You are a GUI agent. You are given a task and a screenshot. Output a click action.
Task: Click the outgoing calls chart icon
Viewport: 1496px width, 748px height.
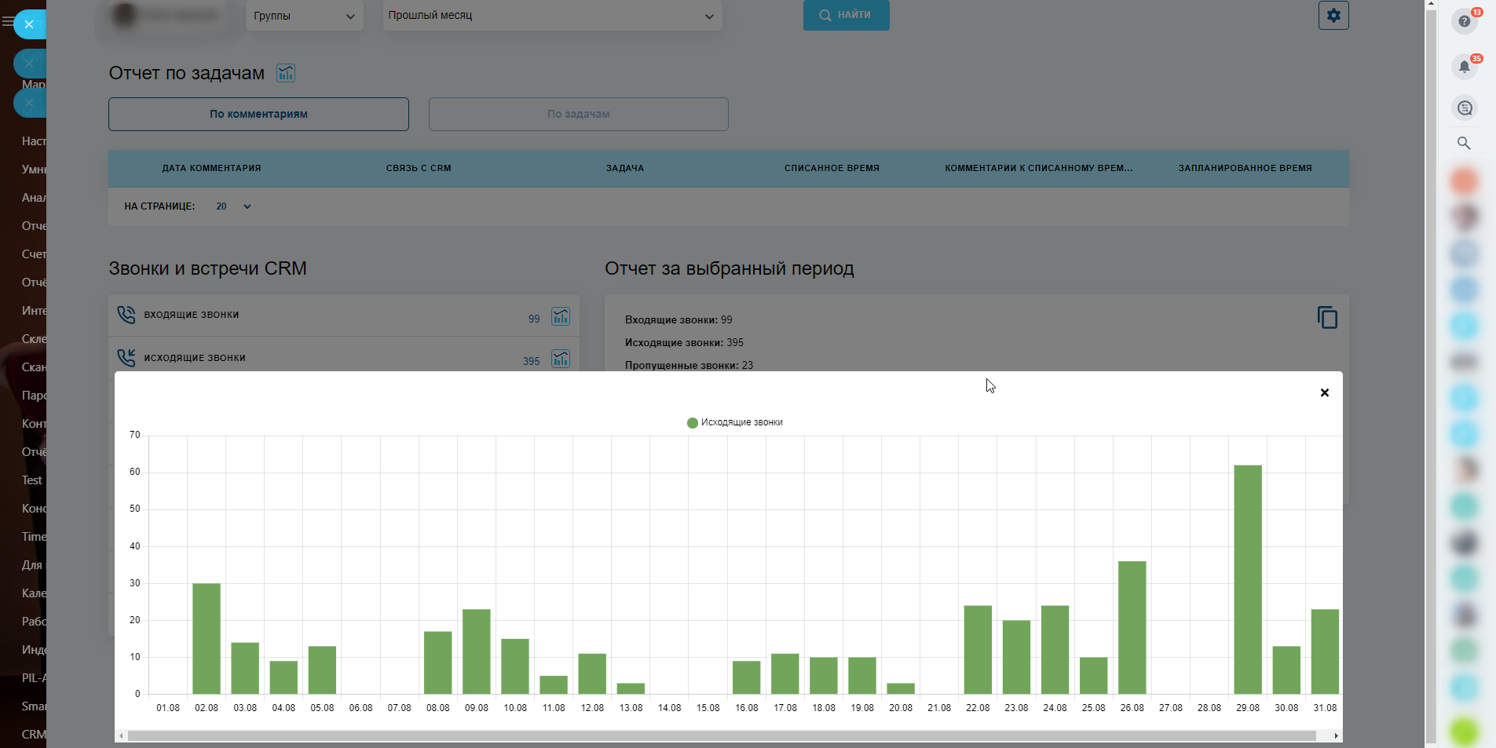coord(560,359)
